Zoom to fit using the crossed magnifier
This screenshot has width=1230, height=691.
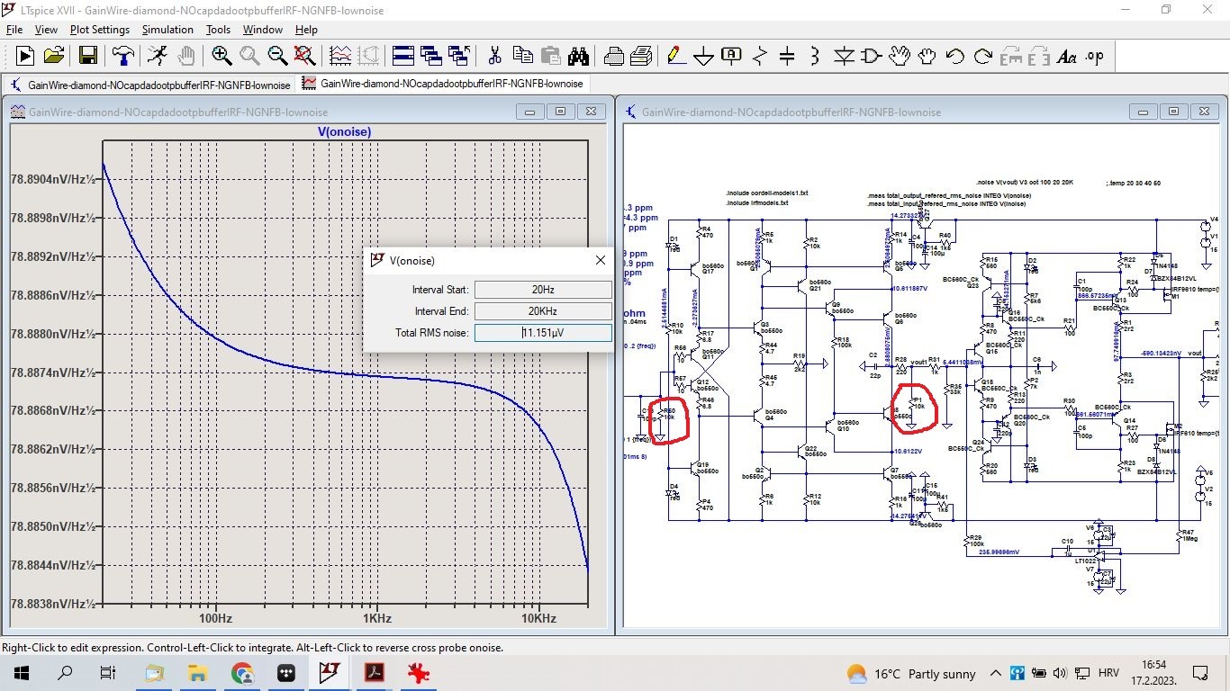click(x=305, y=56)
